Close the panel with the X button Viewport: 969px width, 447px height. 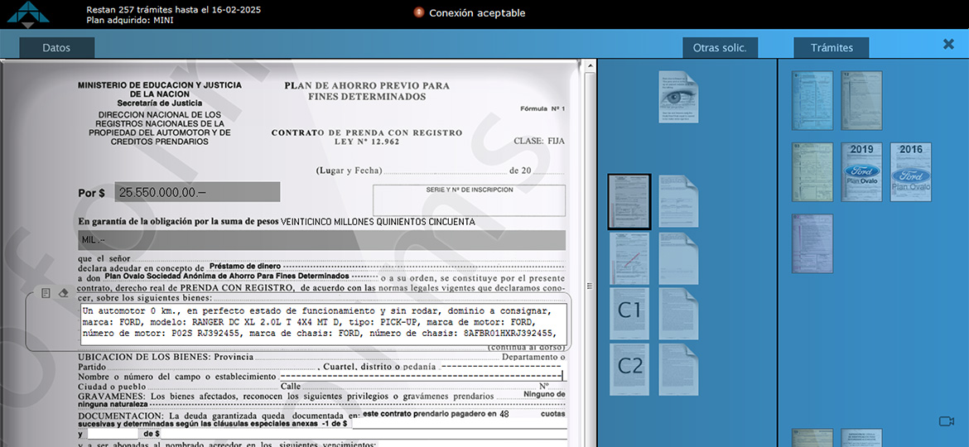(x=948, y=45)
